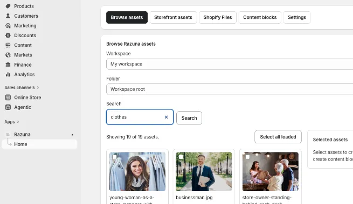Screen dimensions: 353x204
Task: Open Analytics in the sidebar
Action: pos(24,75)
